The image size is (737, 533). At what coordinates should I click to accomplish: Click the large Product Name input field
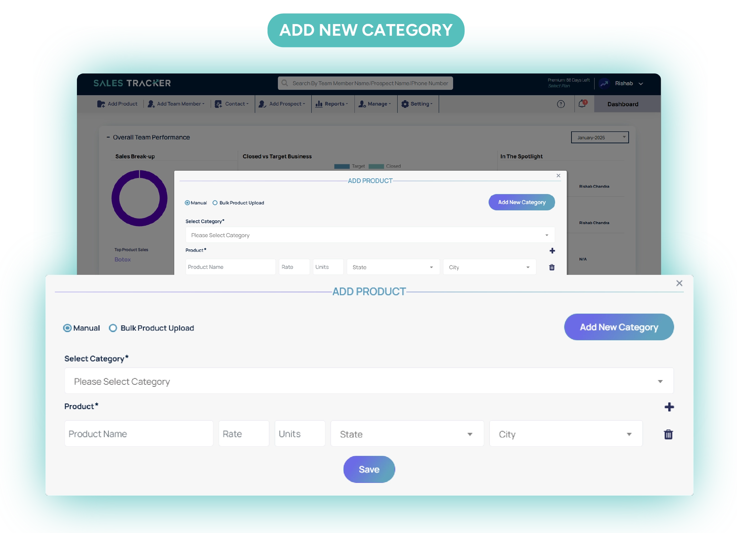(x=138, y=433)
